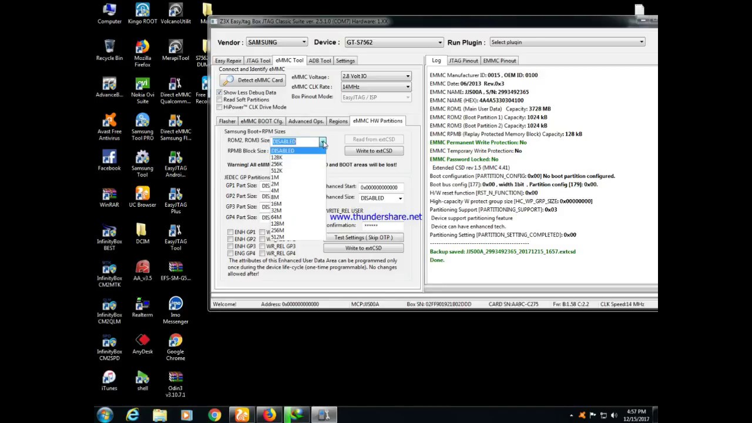The image size is (752, 423).
Task: Open the eMMC Voltage dropdown
Action: 376,76
